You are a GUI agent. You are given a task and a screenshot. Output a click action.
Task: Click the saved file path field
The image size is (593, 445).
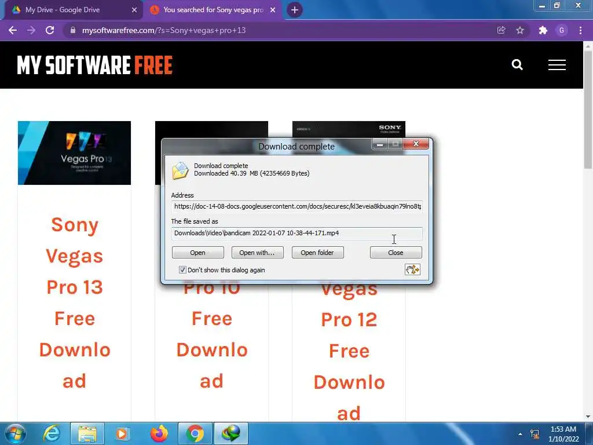[x=297, y=233]
